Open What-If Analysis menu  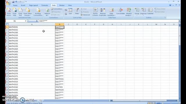(129, 12)
